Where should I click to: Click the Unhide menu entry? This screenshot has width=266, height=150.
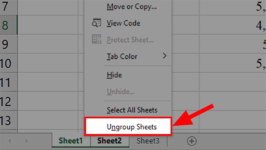pos(120,92)
